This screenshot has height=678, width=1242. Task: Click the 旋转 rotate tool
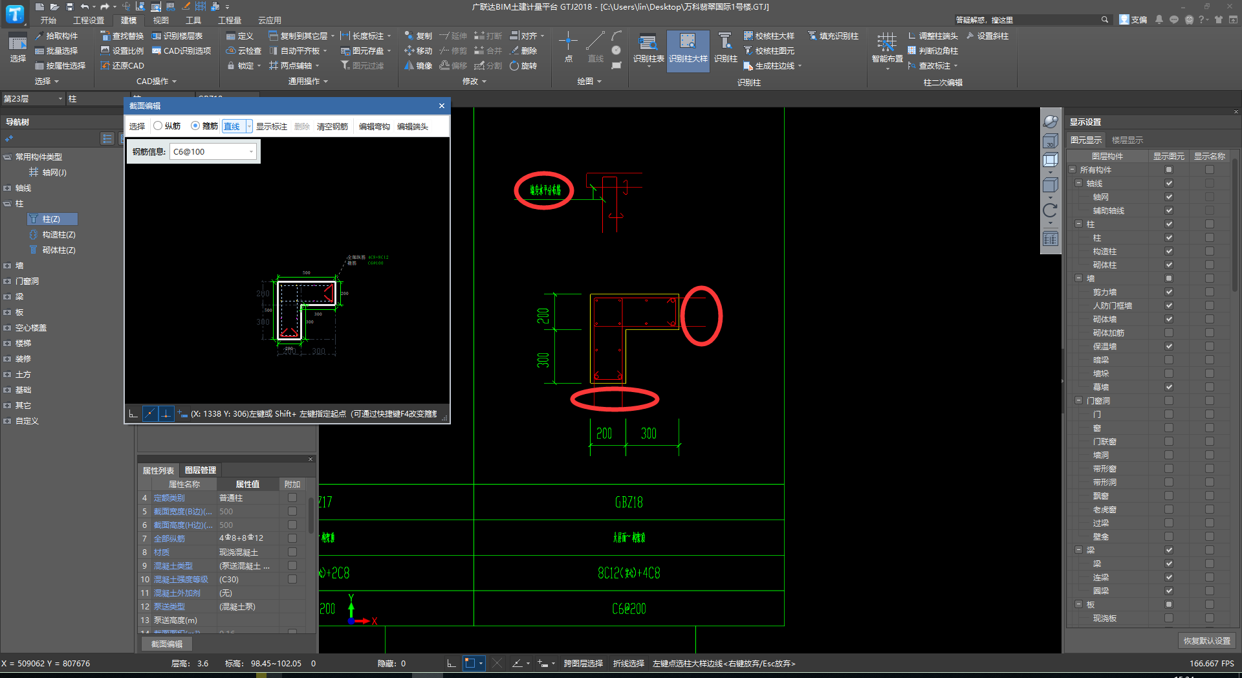(523, 66)
